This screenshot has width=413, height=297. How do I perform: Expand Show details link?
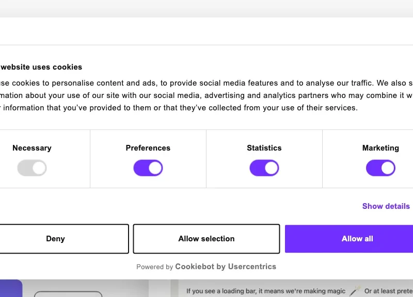(386, 206)
